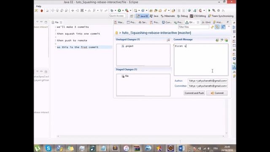Switch to the Hibernate perspective

pos(168,16)
